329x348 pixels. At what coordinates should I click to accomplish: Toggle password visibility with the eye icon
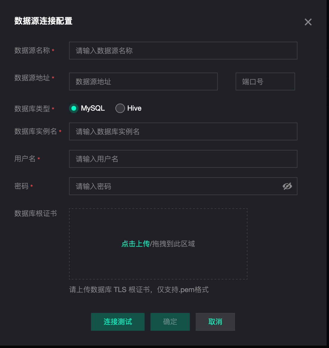click(x=287, y=186)
